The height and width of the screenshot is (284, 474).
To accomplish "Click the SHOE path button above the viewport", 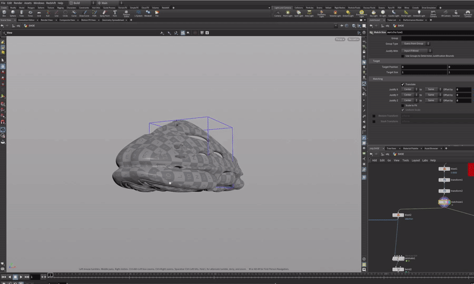I will tap(30, 25).
